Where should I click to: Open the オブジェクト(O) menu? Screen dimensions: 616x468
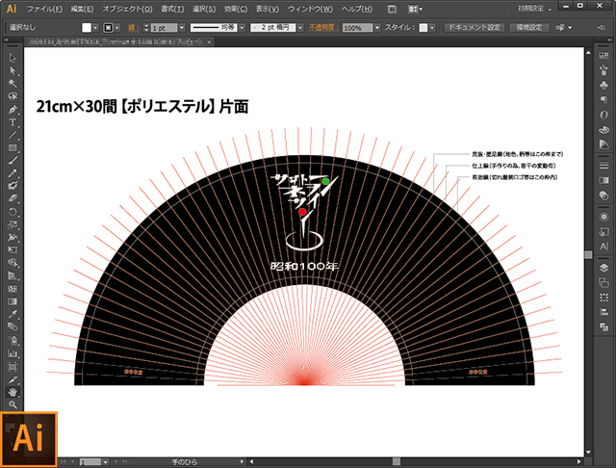point(120,9)
